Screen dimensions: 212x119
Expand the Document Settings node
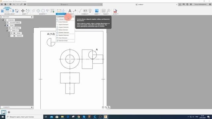click(x=5, y=22)
